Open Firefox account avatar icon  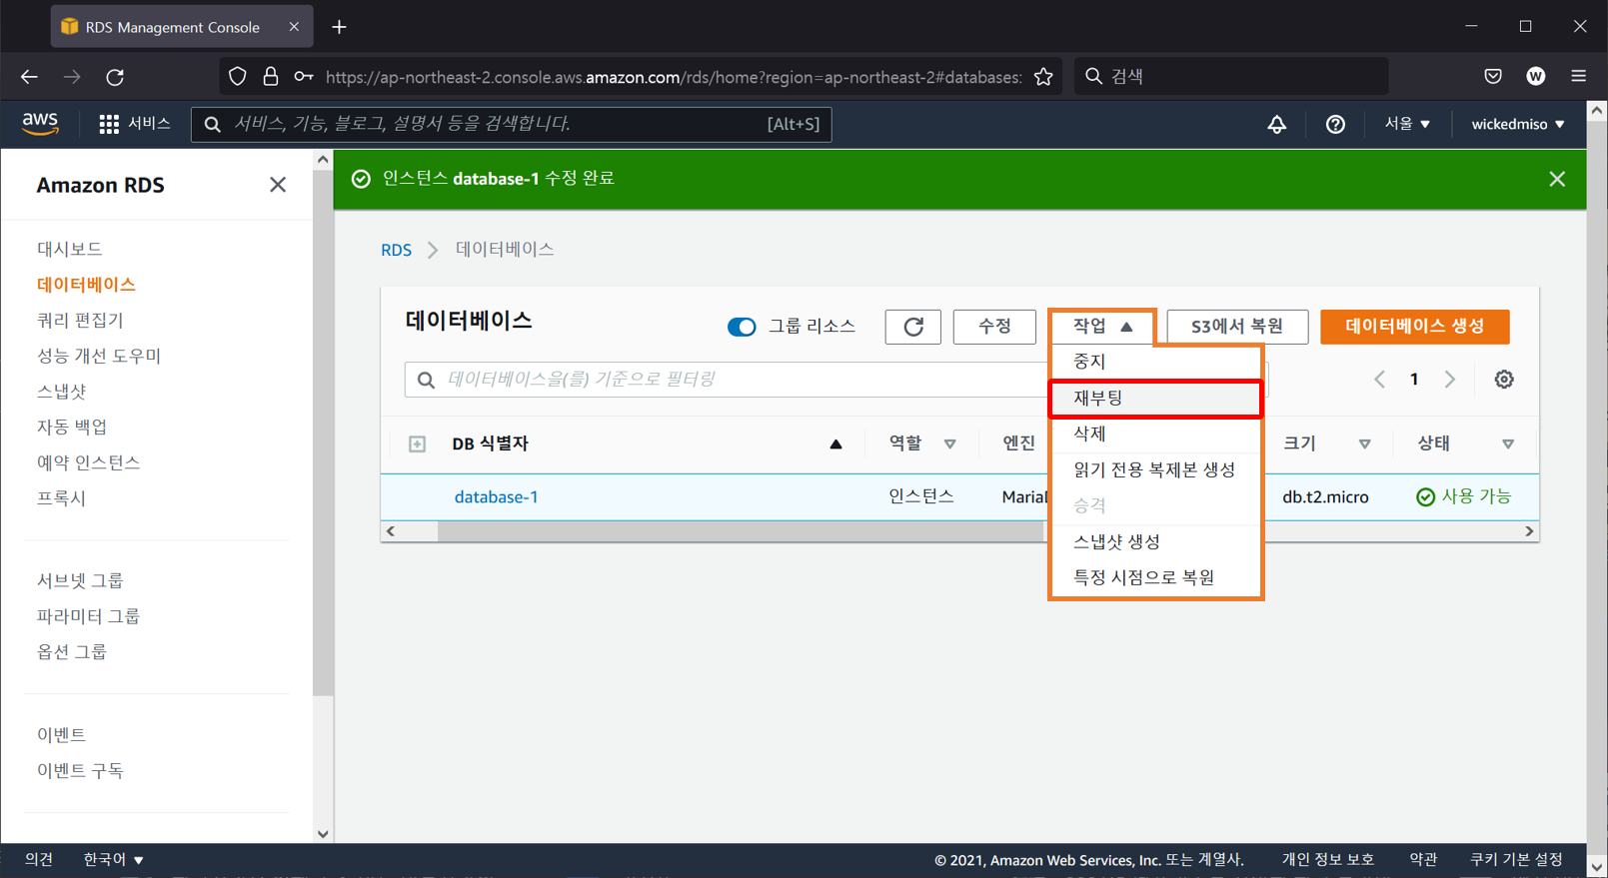1536,77
